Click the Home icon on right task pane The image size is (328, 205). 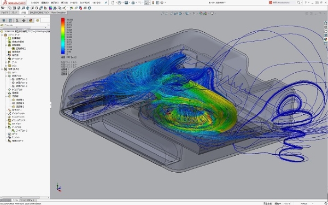(x=325, y=23)
